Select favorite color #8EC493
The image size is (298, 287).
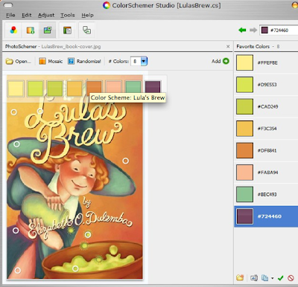click(x=266, y=194)
